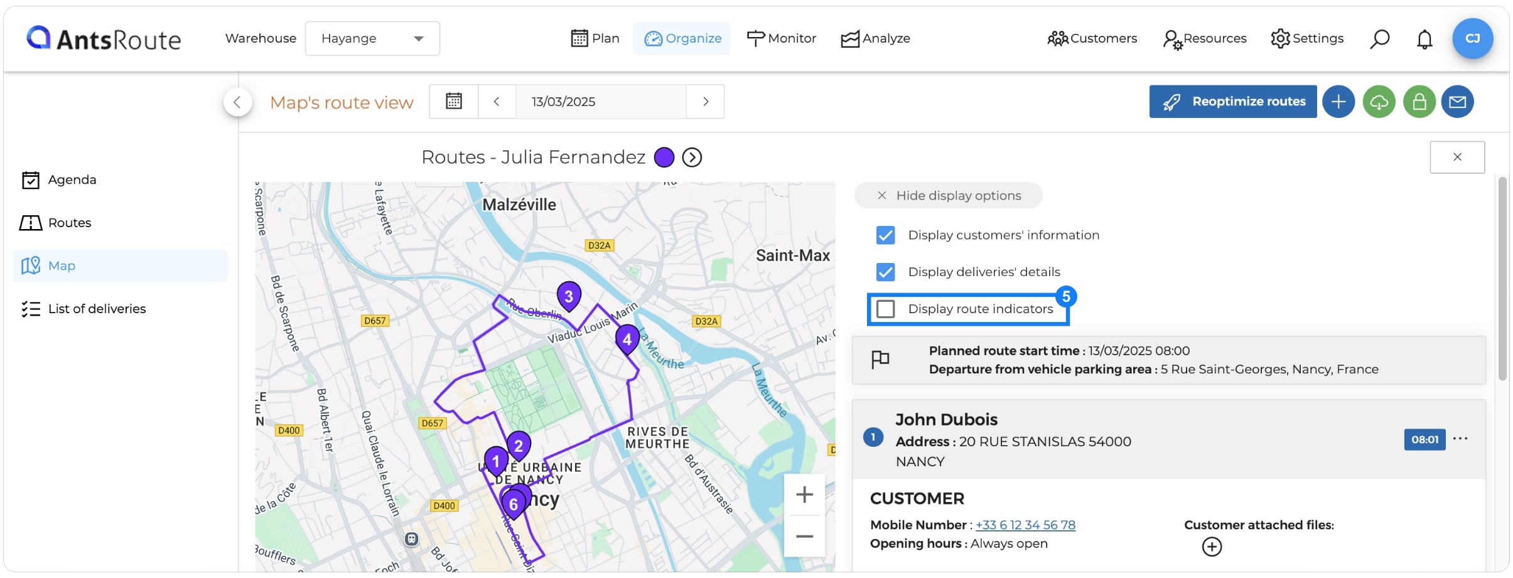Open the Hayange warehouse dropdown

tap(372, 38)
